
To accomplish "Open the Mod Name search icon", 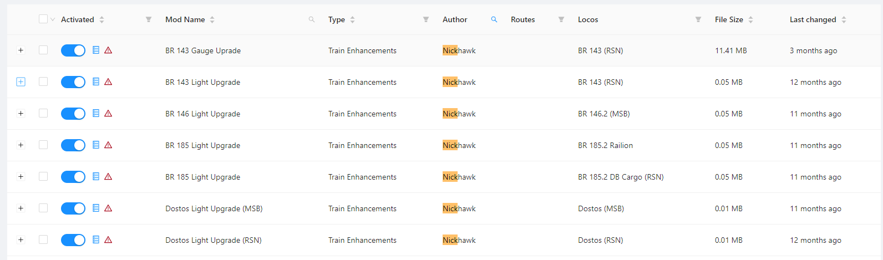I will pos(312,19).
